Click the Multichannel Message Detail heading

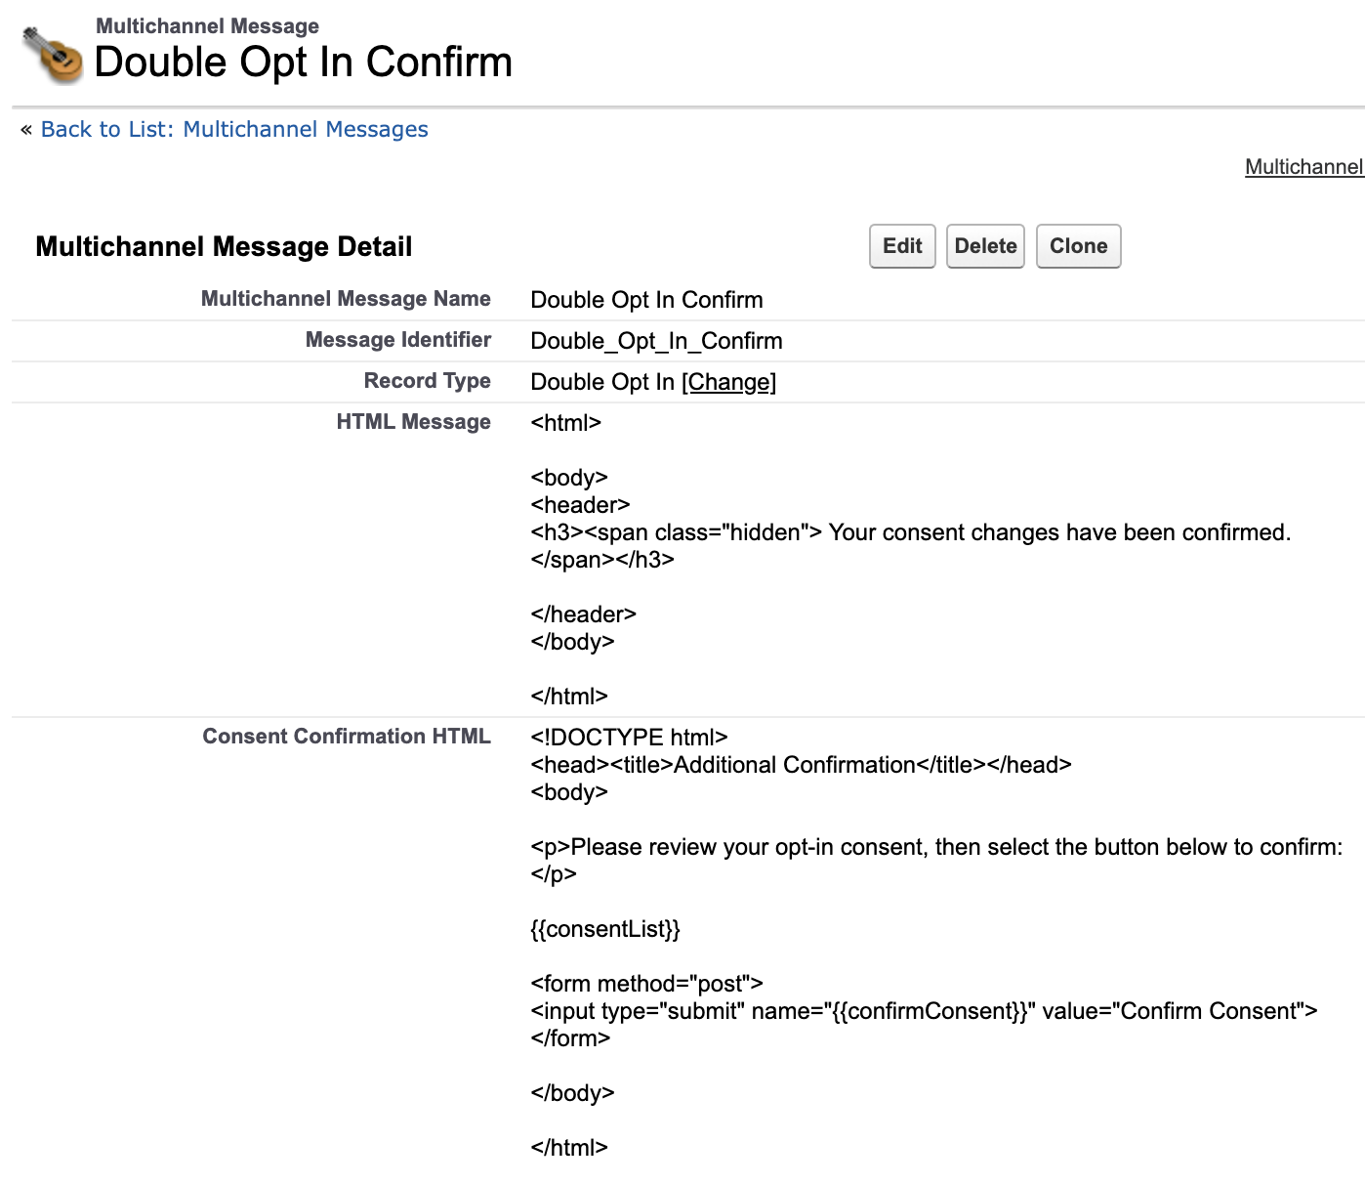pos(224,247)
